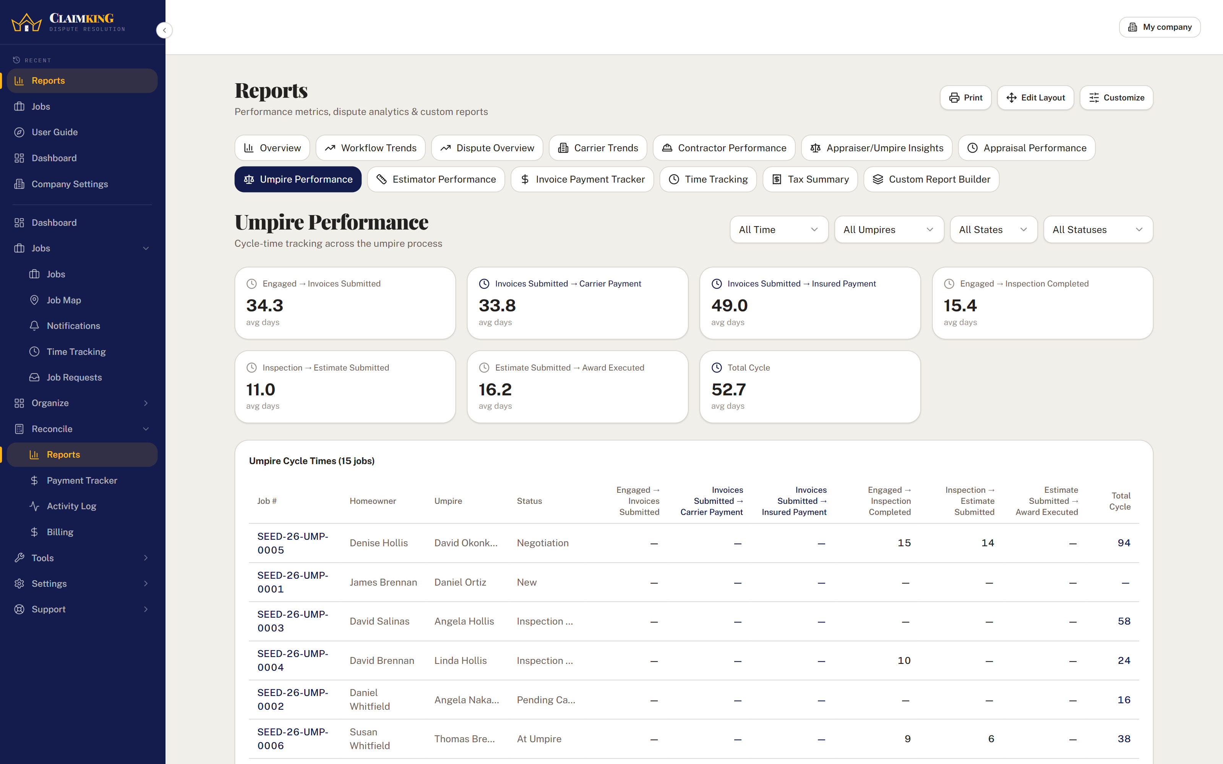
Task: Click the Job Map pin icon
Action: (34, 300)
